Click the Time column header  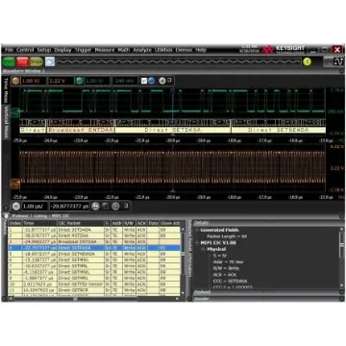tap(39, 223)
